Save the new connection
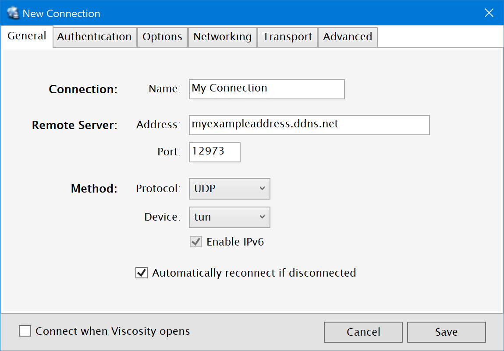The width and height of the screenshot is (504, 351). pyautogui.click(x=446, y=332)
